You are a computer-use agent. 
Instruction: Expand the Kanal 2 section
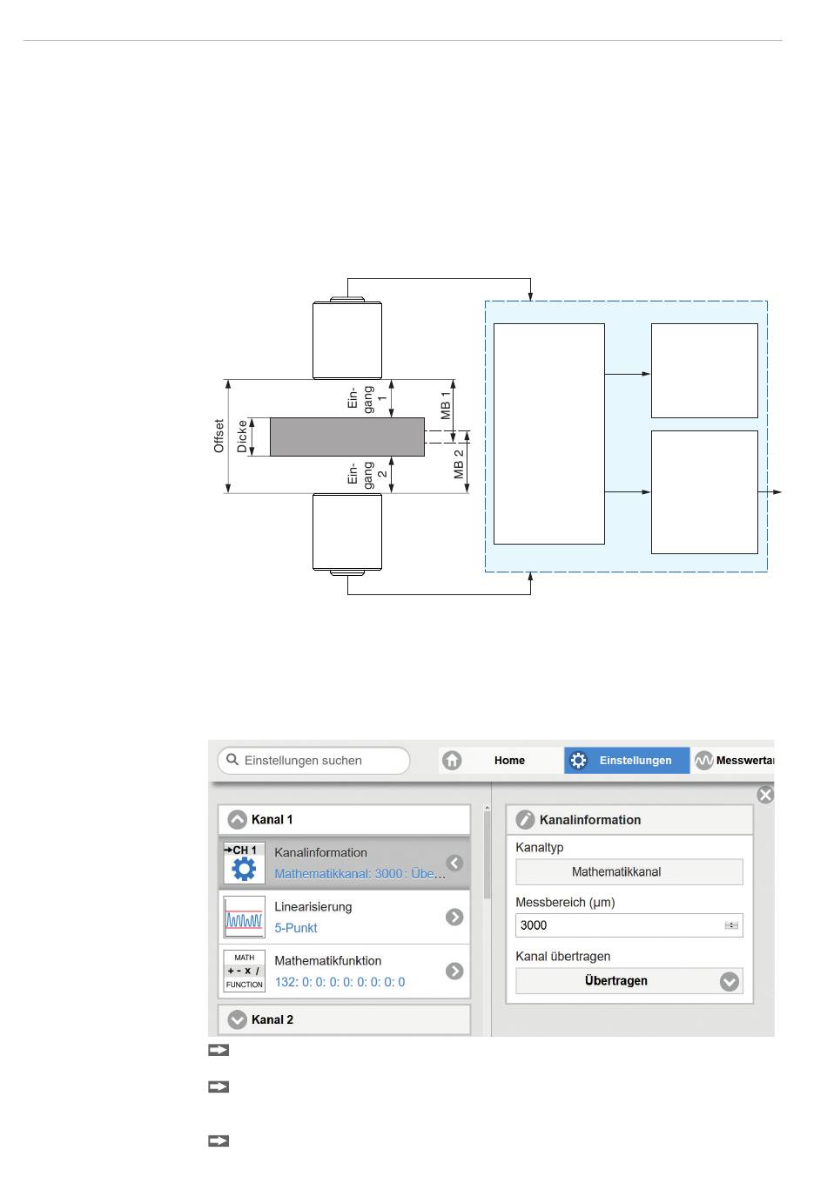(x=237, y=1019)
